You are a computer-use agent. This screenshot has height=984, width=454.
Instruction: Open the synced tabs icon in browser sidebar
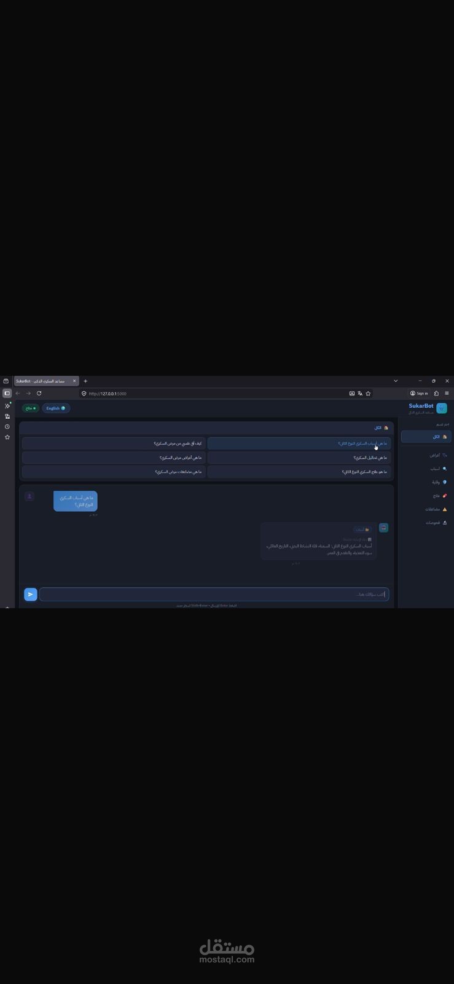7,416
